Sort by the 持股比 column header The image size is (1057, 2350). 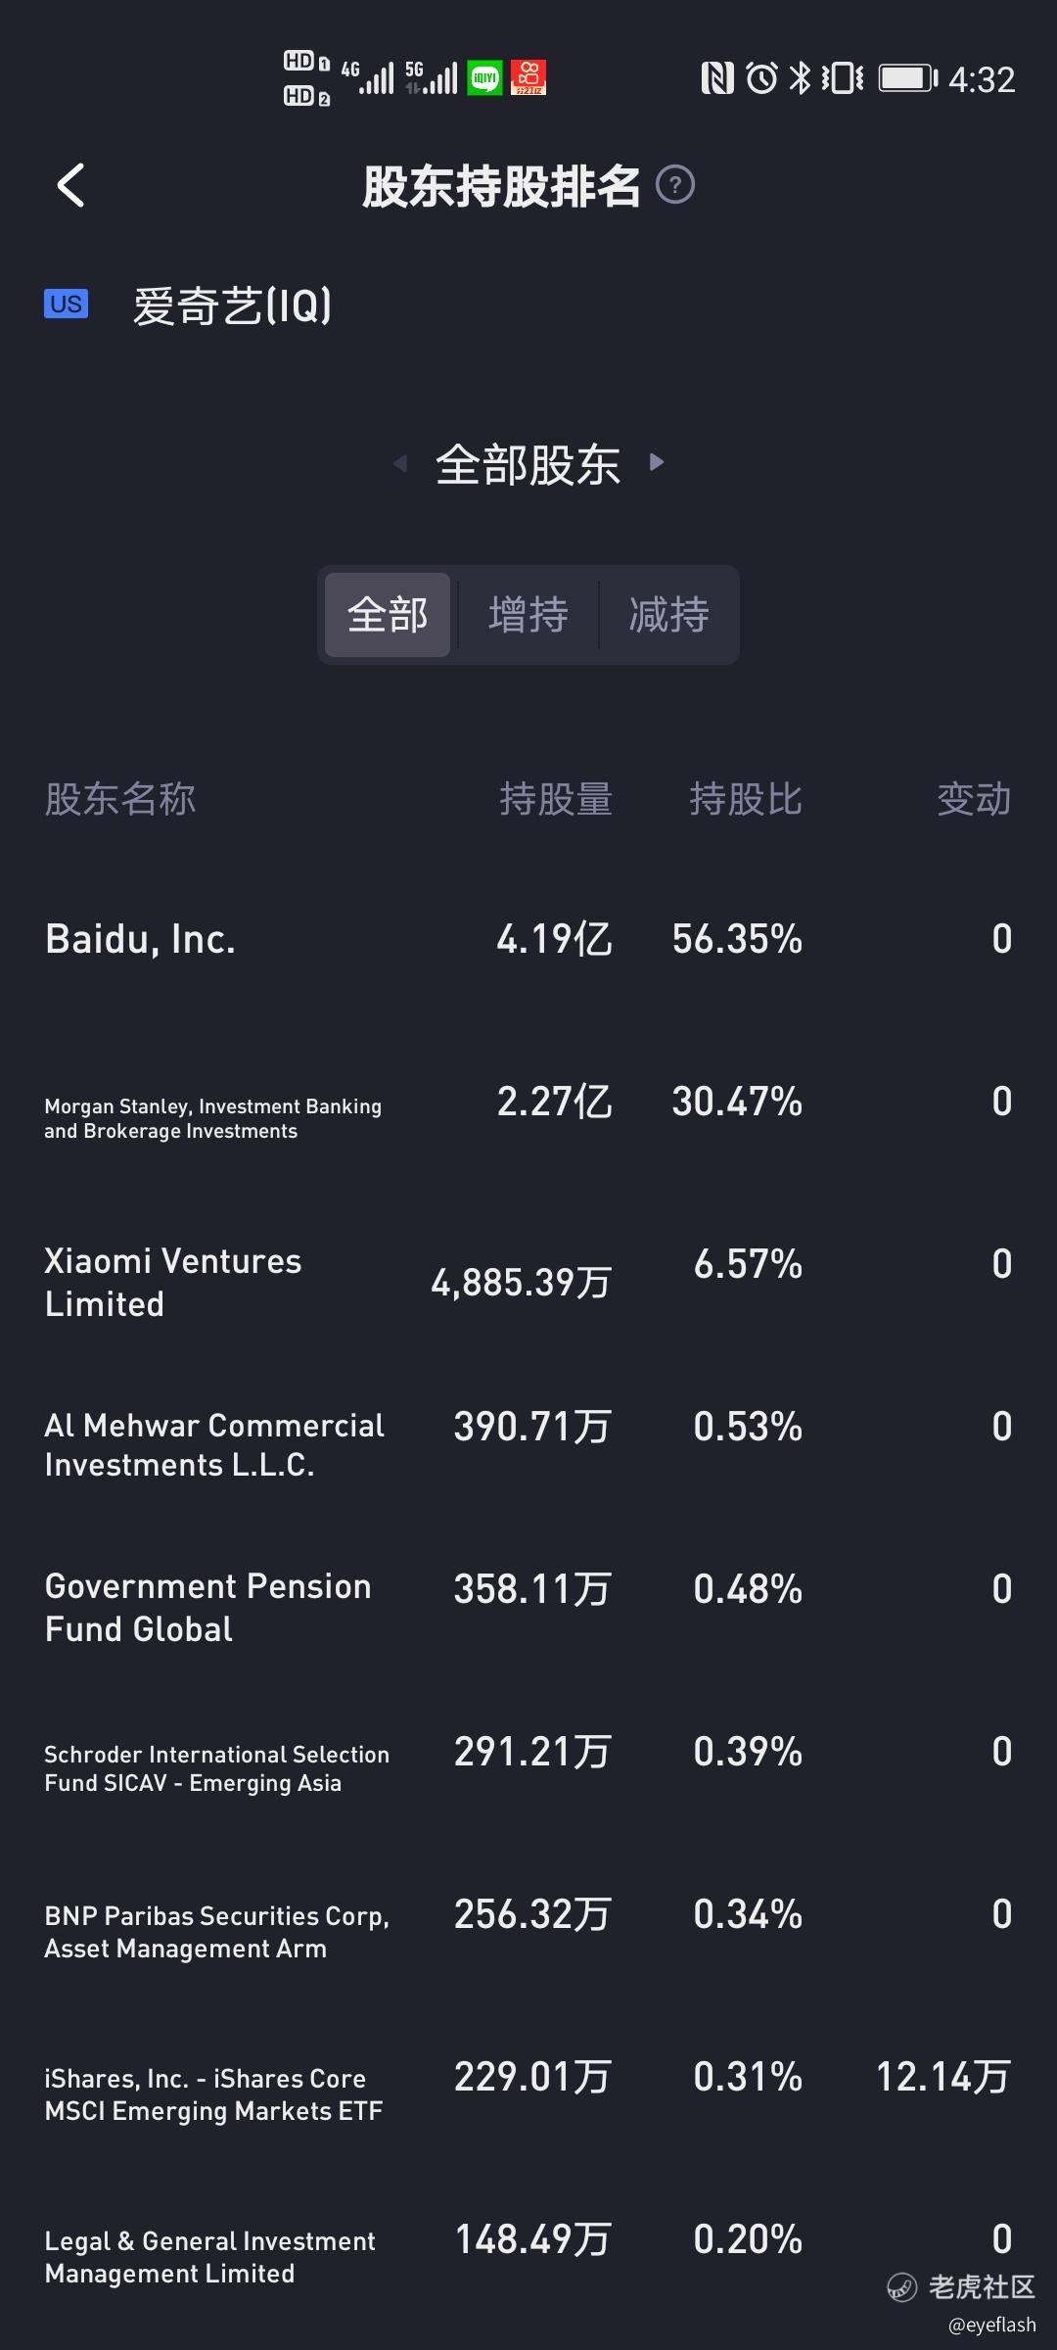click(x=746, y=799)
